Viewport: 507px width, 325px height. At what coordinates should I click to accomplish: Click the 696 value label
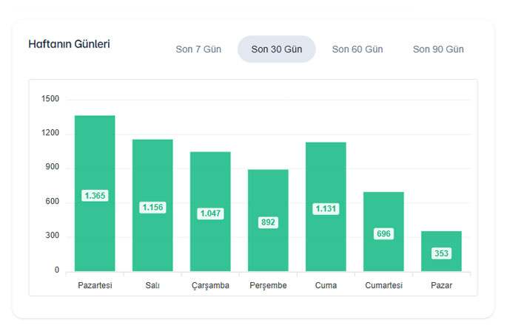click(383, 233)
